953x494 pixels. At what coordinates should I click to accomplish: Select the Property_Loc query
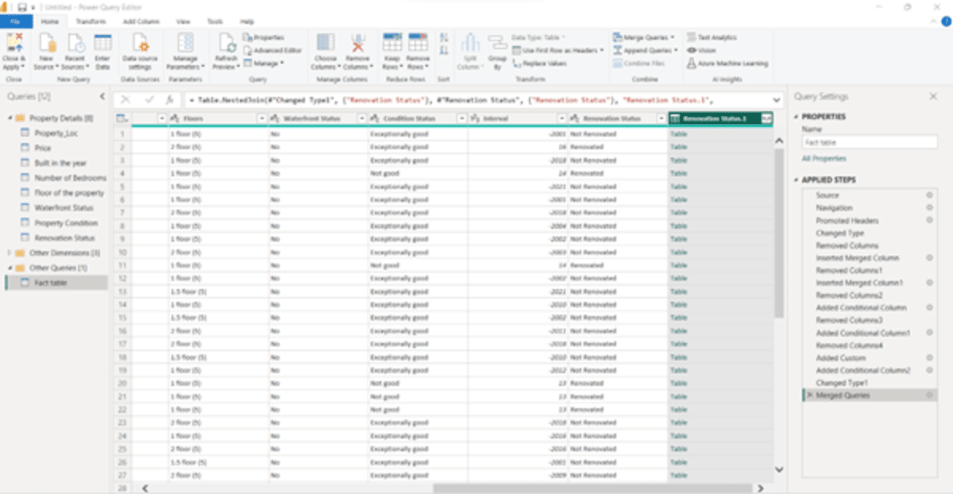tap(56, 133)
